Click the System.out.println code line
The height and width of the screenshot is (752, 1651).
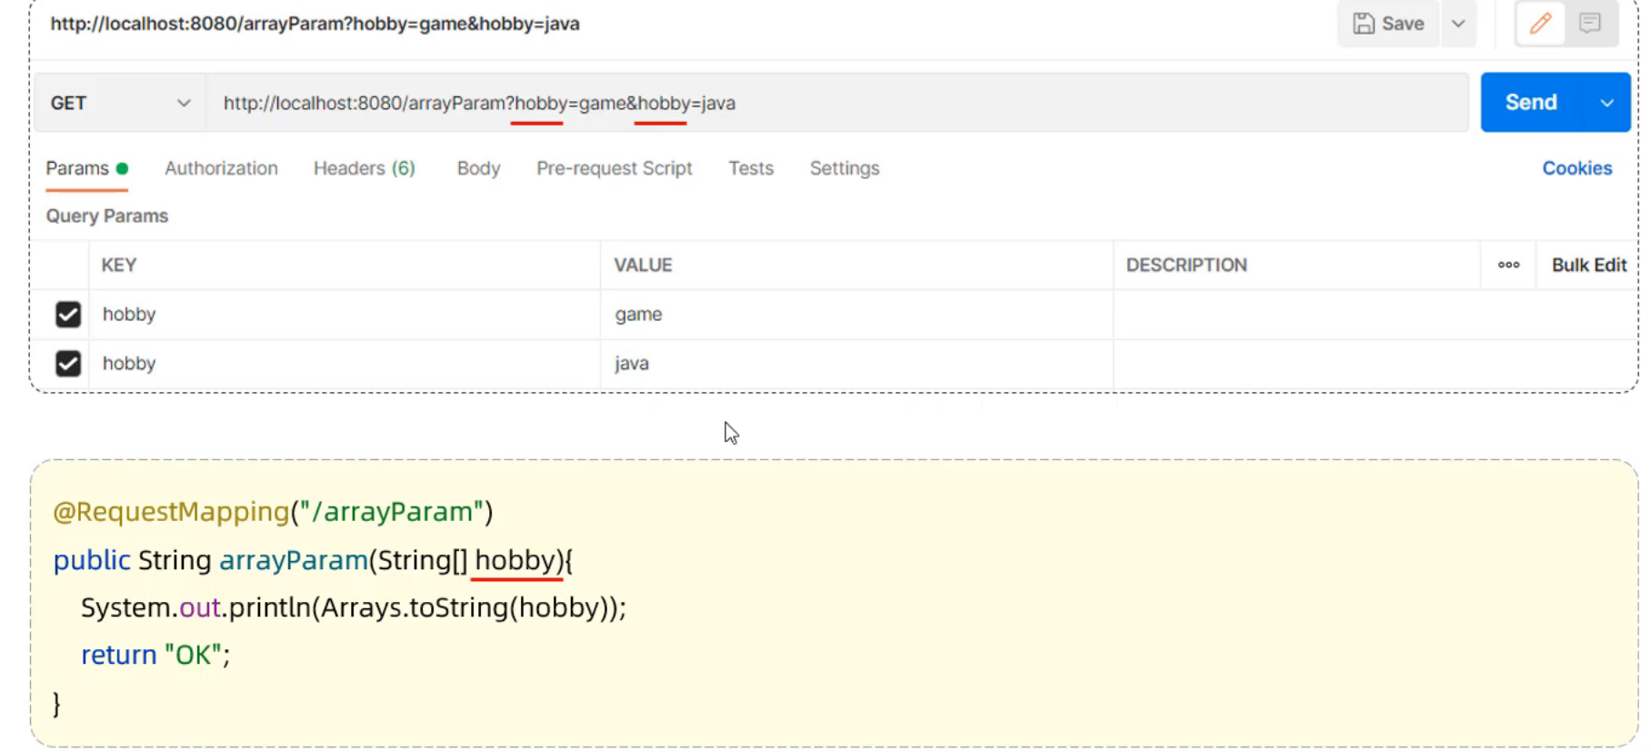(354, 607)
